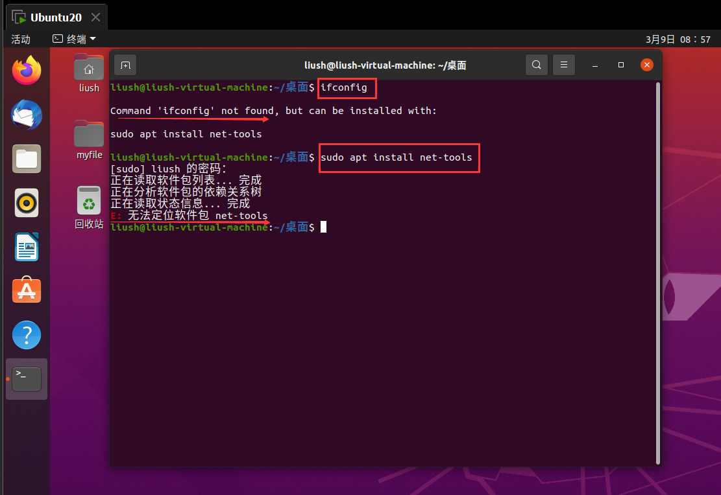Open the Files application from the dock
This screenshot has height=495, width=721.
pyautogui.click(x=26, y=159)
